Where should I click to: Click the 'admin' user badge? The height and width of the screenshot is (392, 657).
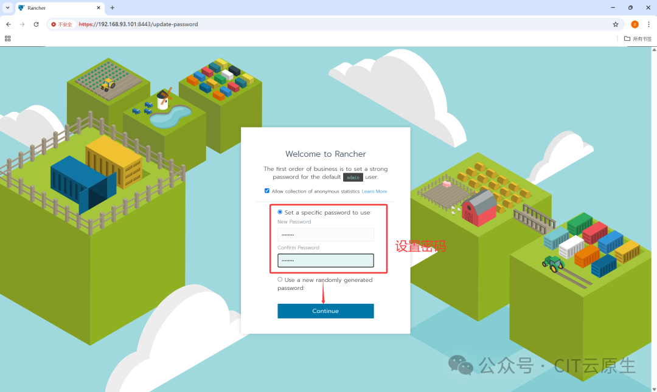coord(353,177)
